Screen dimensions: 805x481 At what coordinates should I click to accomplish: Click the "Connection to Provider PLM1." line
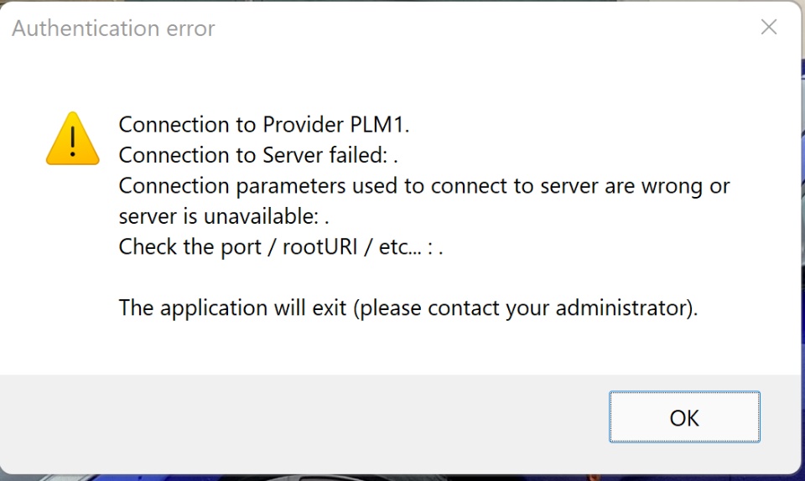pos(264,125)
